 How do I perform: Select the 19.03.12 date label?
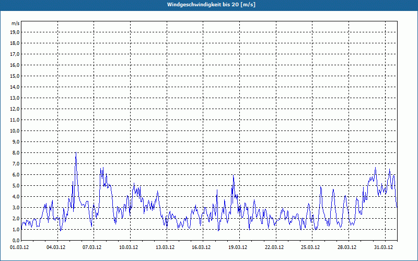click(x=238, y=247)
